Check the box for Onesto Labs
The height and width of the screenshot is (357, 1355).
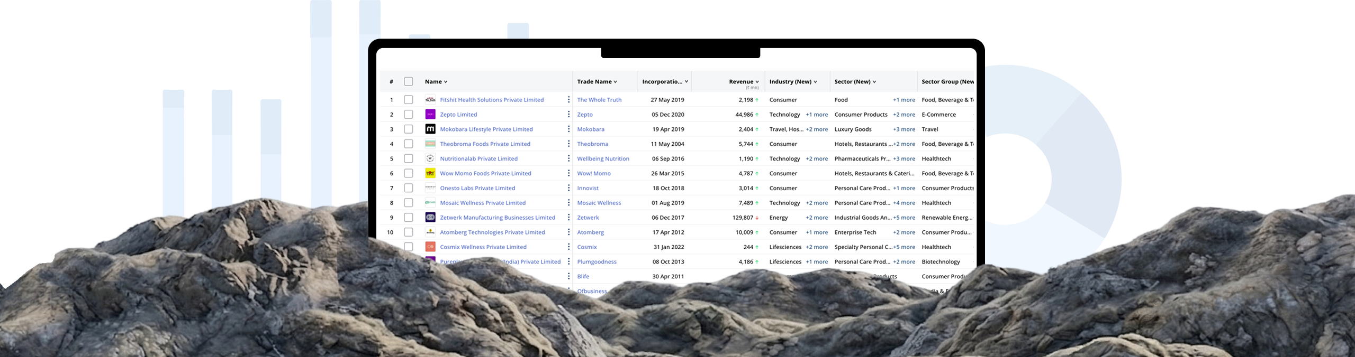pyautogui.click(x=409, y=188)
